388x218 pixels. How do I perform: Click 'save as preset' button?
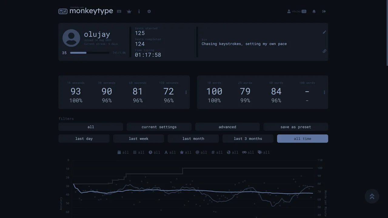pyautogui.click(x=296, y=127)
